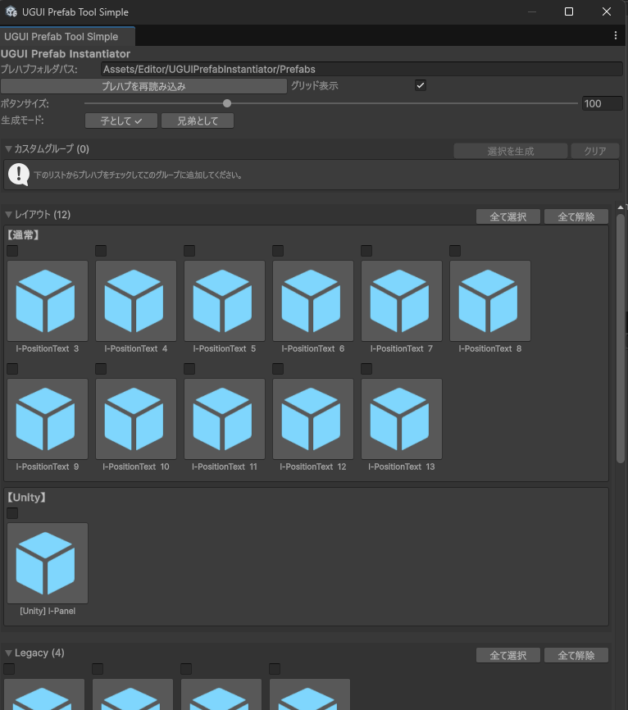Click the [Unity] l-Panel prefab cube icon
Screen dimensions: 628x710
click(48, 563)
